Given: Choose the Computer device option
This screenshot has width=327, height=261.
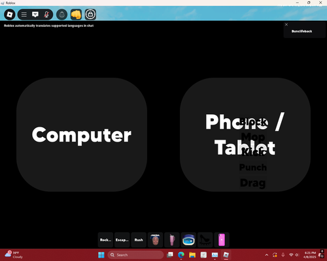Looking at the screenshot, I should 82,134.
